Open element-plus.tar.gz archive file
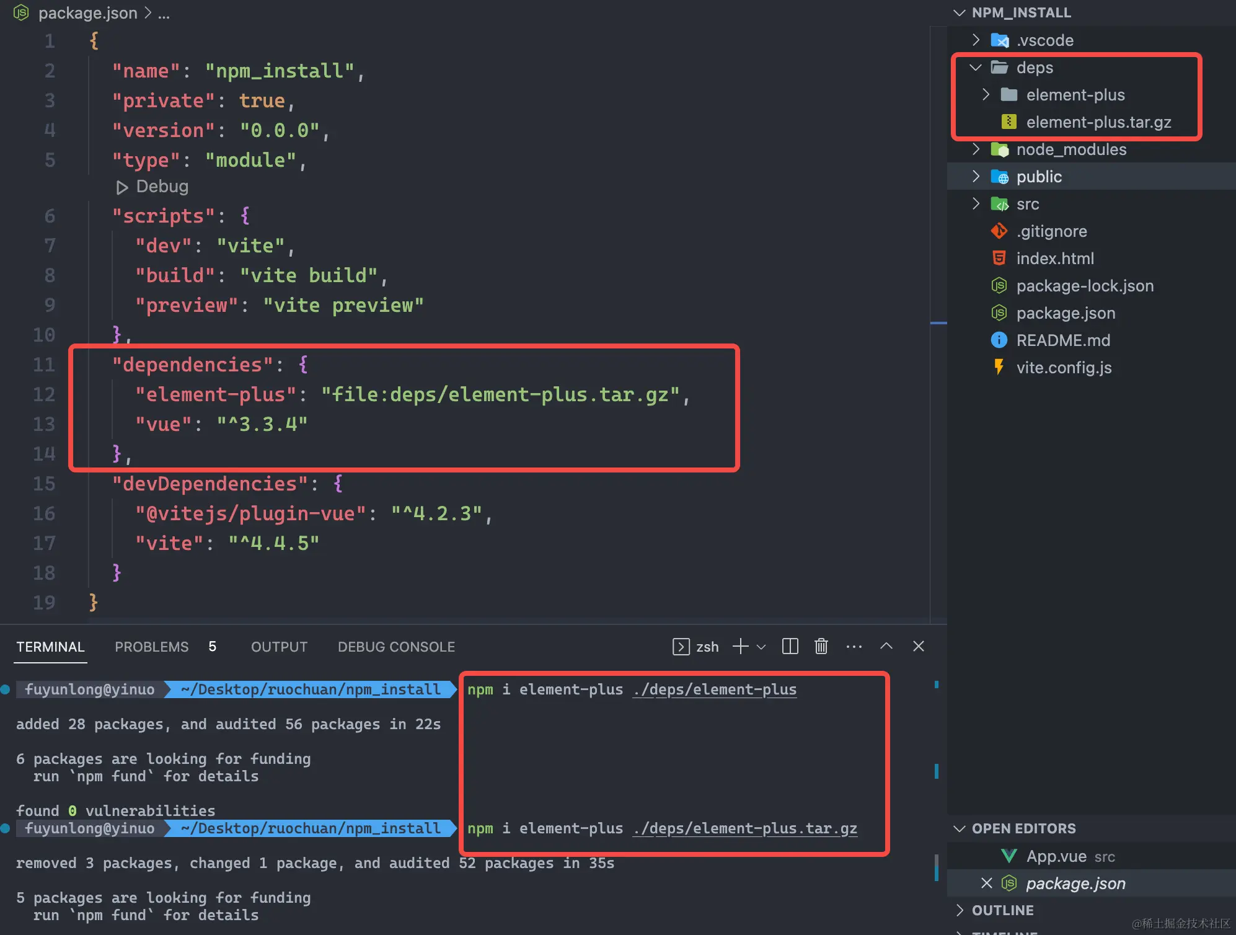 [x=1098, y=122]
